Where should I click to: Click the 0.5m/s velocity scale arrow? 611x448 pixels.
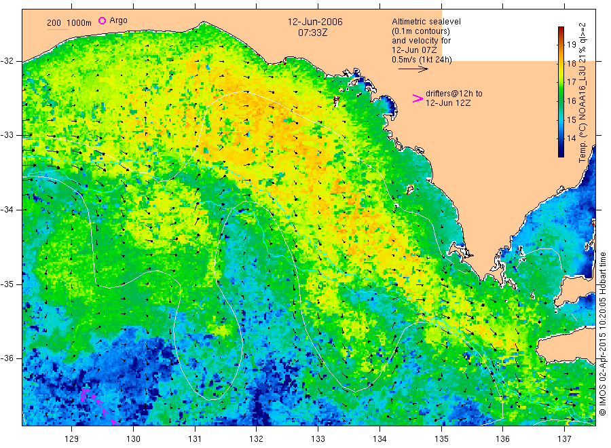[x=413, y=69]
